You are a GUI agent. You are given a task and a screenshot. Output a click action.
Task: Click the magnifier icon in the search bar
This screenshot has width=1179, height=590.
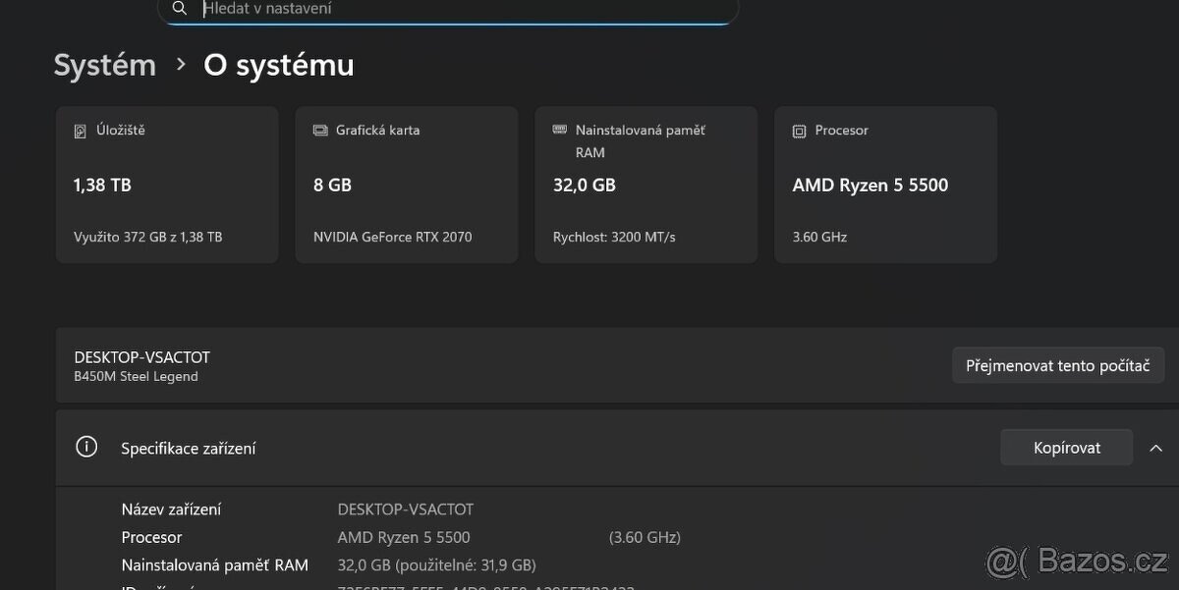pyautogui.click(x=180, y=9)
